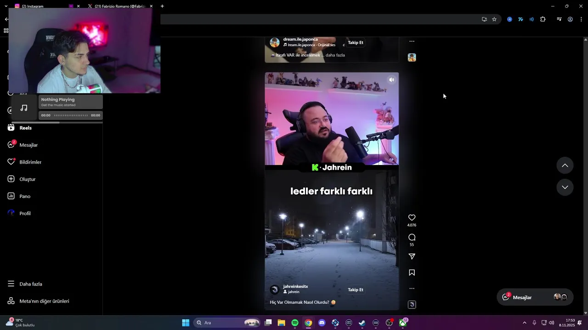This screenshot has width=588, height=330.
Task: Open jahreinkesitx profile link
Action: [295, 286]
